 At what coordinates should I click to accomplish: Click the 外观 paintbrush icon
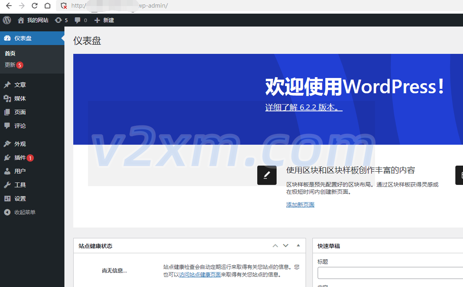pos(7,144)
